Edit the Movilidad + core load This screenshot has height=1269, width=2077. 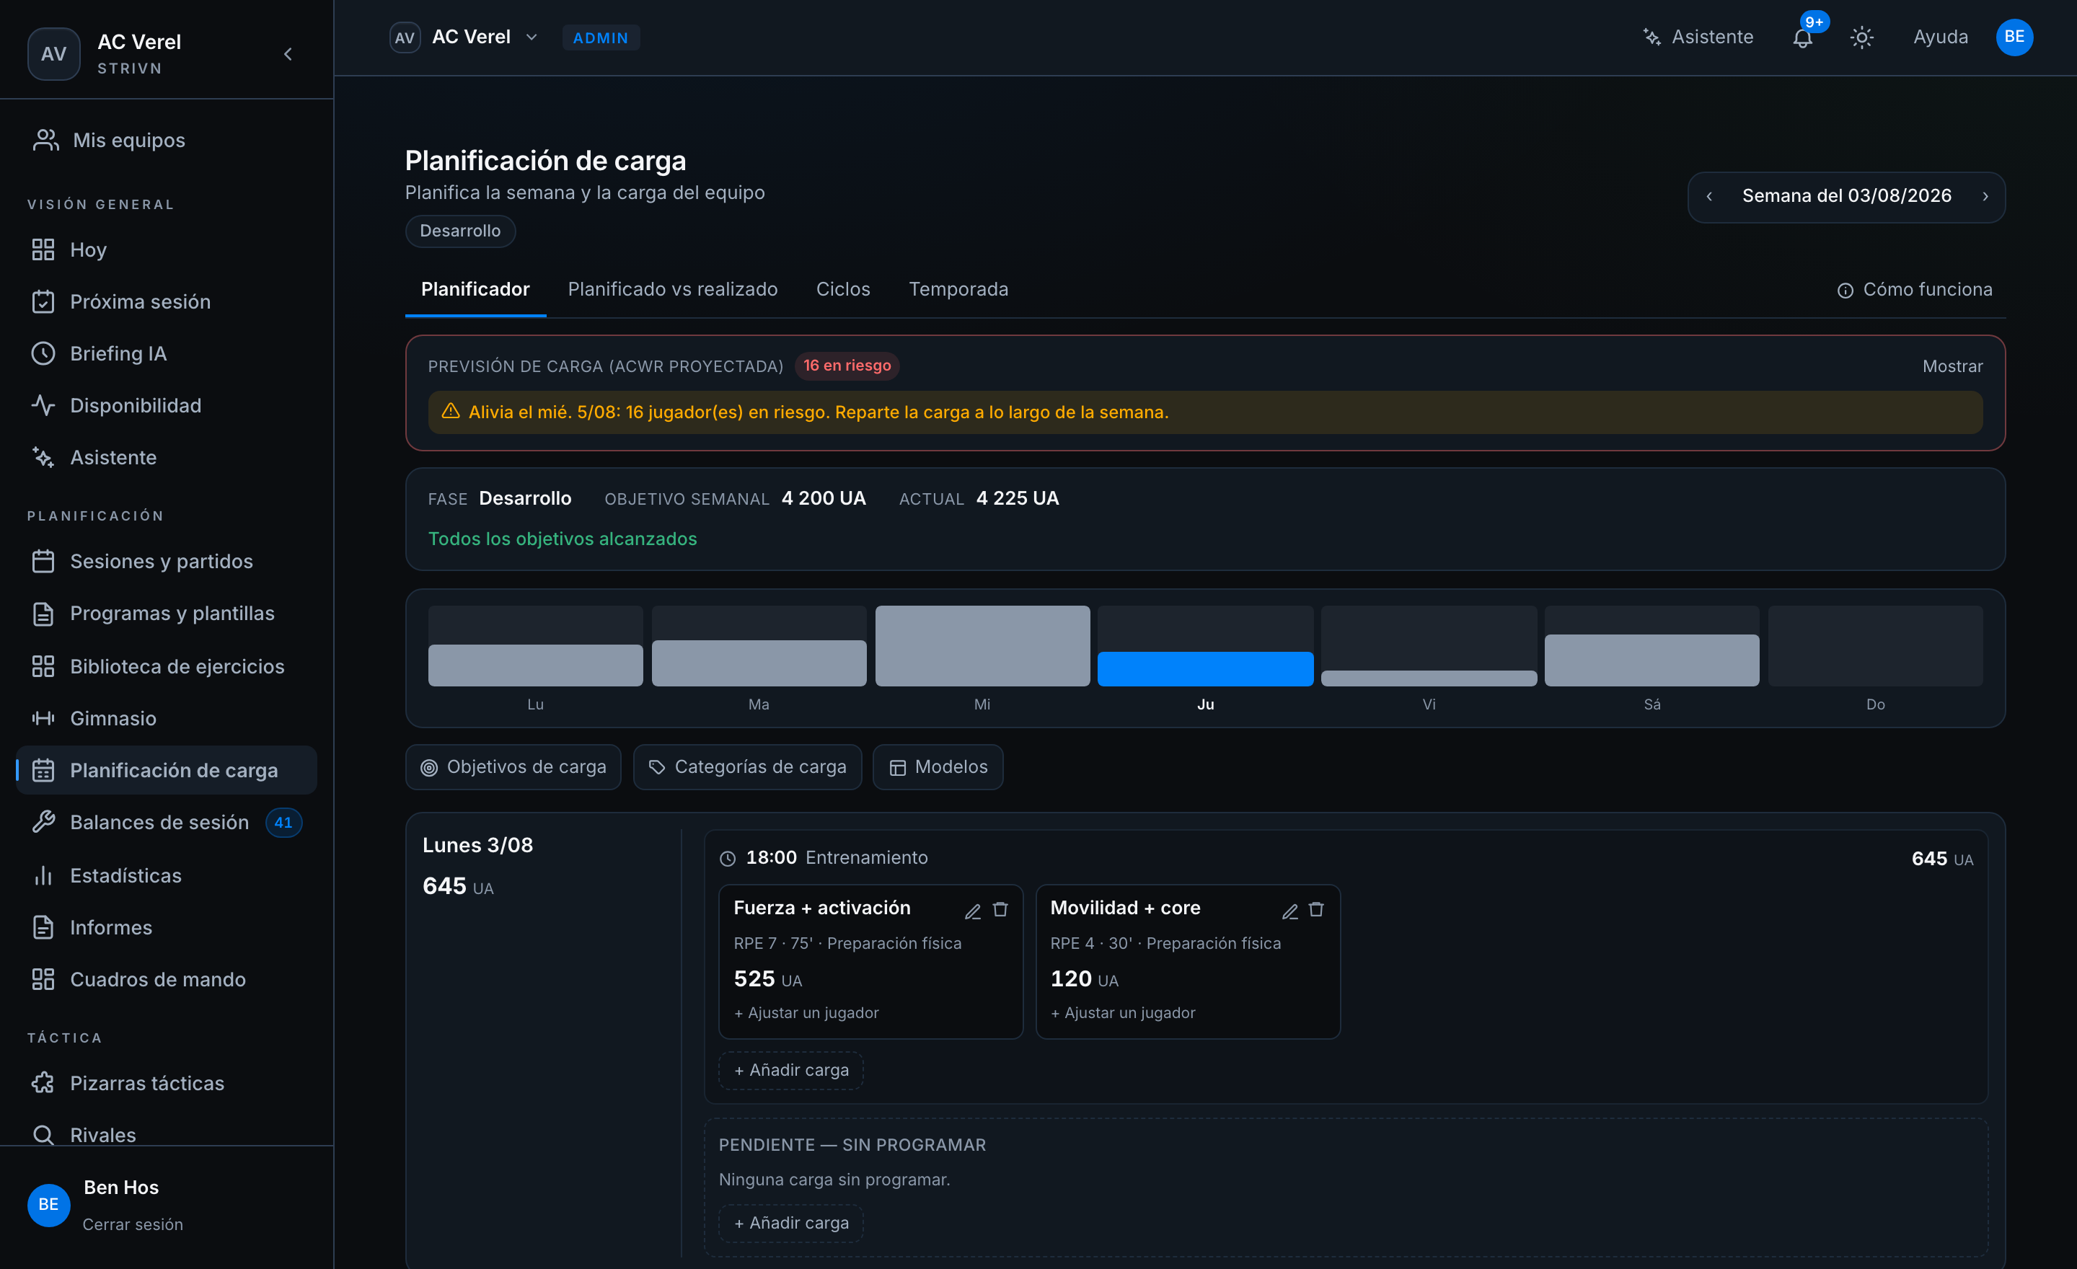pyautogui.click(x=1289, y=911)
